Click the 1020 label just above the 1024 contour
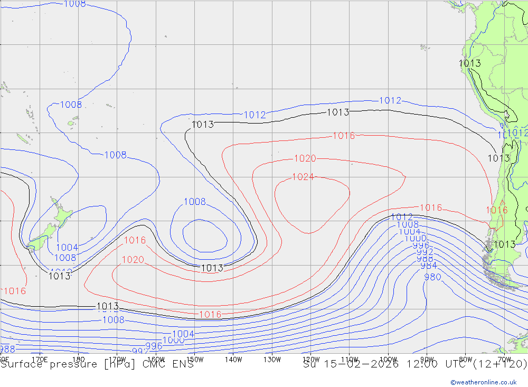The image size is (528, 387). point(305,158)
